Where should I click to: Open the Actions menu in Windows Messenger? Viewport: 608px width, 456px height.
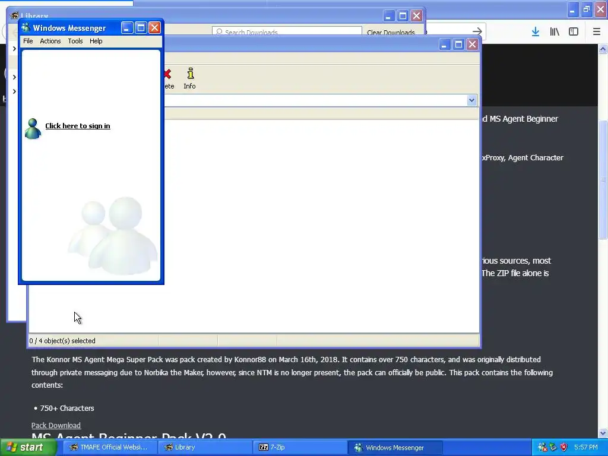pyautogui.click(x=50, y=41)
